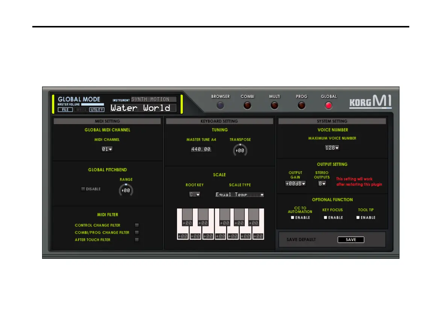Switch to COMBI mode LED button
448x316 pixels.
click(247, 106)
